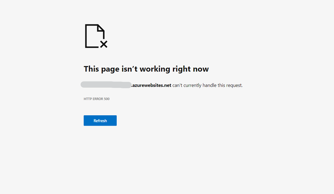
Task: Click the X mark on the document icon
Action: click(x=104, y=44)
